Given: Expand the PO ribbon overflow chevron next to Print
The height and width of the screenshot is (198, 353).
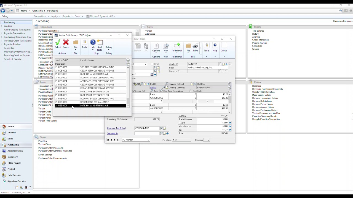Looking at the screenshot, I should [x=201, y=48].
